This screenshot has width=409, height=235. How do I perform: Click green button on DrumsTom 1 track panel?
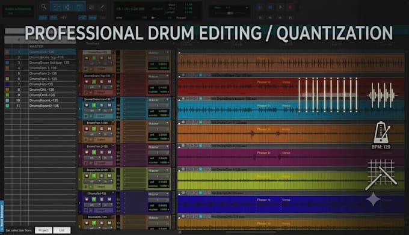(x=94, y=129)
